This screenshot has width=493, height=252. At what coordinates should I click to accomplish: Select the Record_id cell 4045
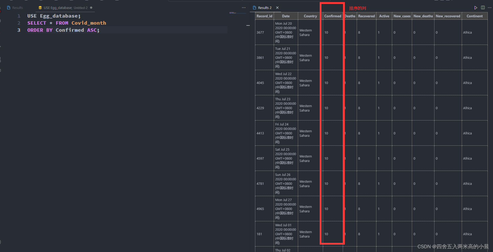coord(264,83)
